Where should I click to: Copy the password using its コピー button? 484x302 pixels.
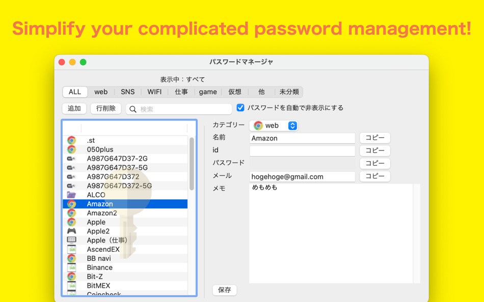pos(374,163)
